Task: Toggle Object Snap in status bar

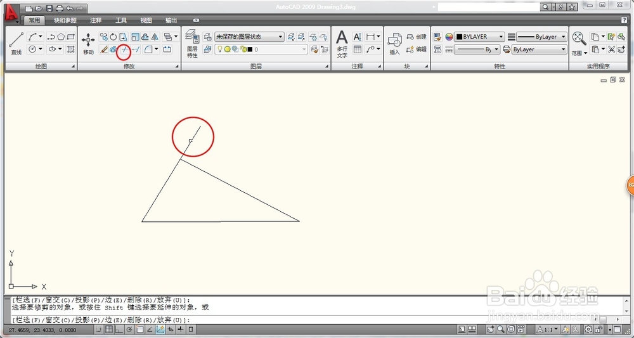Action: [140, 330]
